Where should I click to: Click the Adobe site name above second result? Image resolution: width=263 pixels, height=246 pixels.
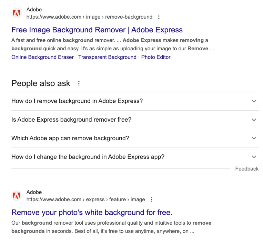[x=34, y=192]
